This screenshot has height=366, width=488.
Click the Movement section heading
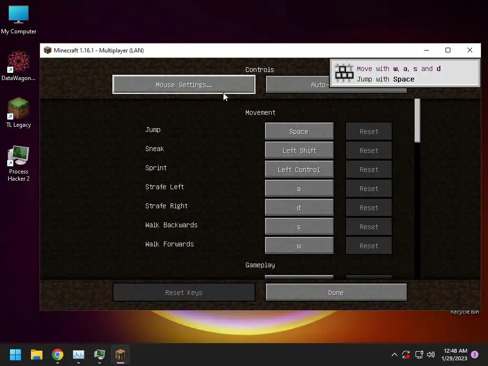click(260, 112)
